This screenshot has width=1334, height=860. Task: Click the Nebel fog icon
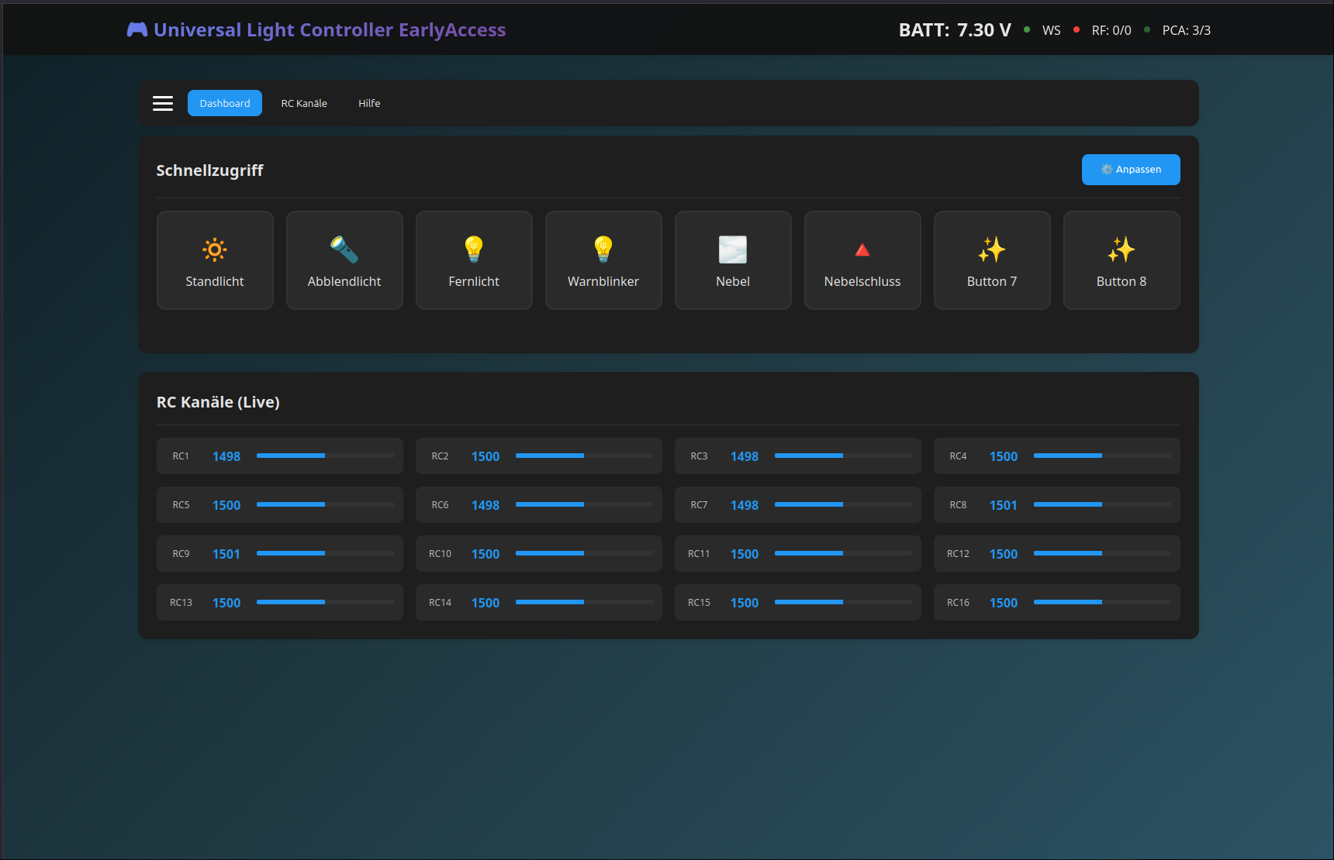tap(733, 249)
